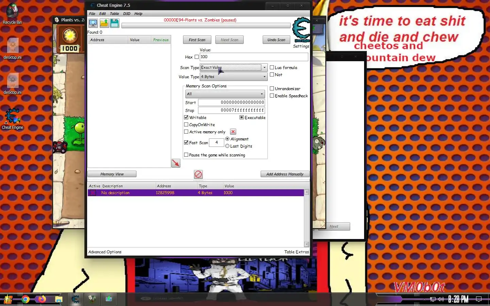Click the Stop address field
This screenshot has height=306, width=490.
click(231, 110)
